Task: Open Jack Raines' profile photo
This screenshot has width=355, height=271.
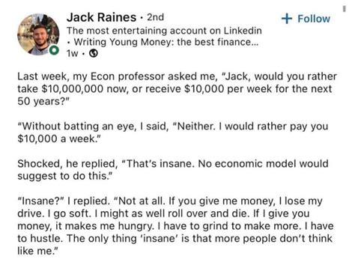Action: pyautogui.click(x=38, y=34)
